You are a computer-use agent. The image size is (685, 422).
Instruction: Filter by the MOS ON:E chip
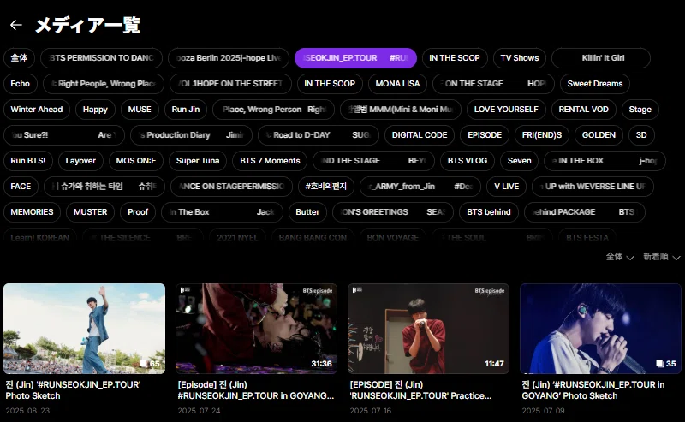(136, 161)
